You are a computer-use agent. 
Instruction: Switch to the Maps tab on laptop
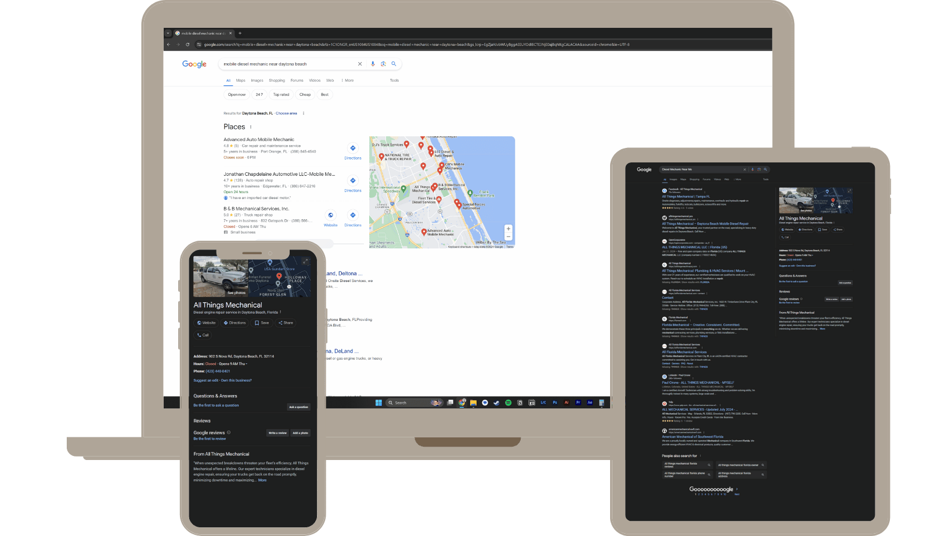[x=240, y=81]
